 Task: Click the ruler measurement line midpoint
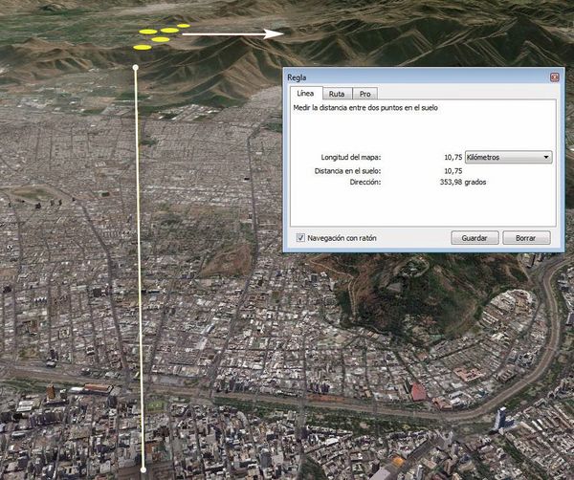(x=140, y=268)
